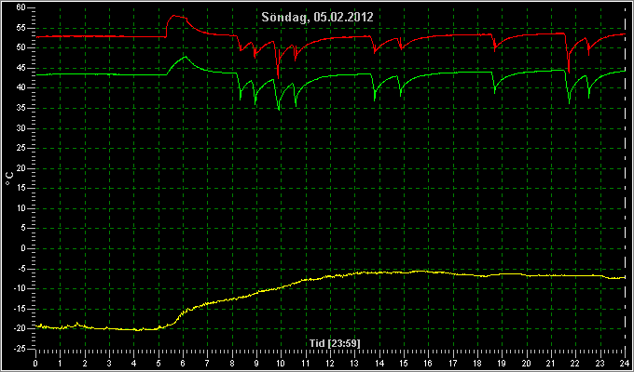
Task: Click the °C axis unit label
Action: [x=9, y=179]
